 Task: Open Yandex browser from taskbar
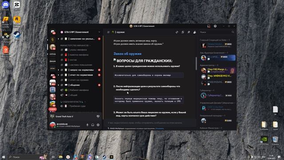pos(68,157)
